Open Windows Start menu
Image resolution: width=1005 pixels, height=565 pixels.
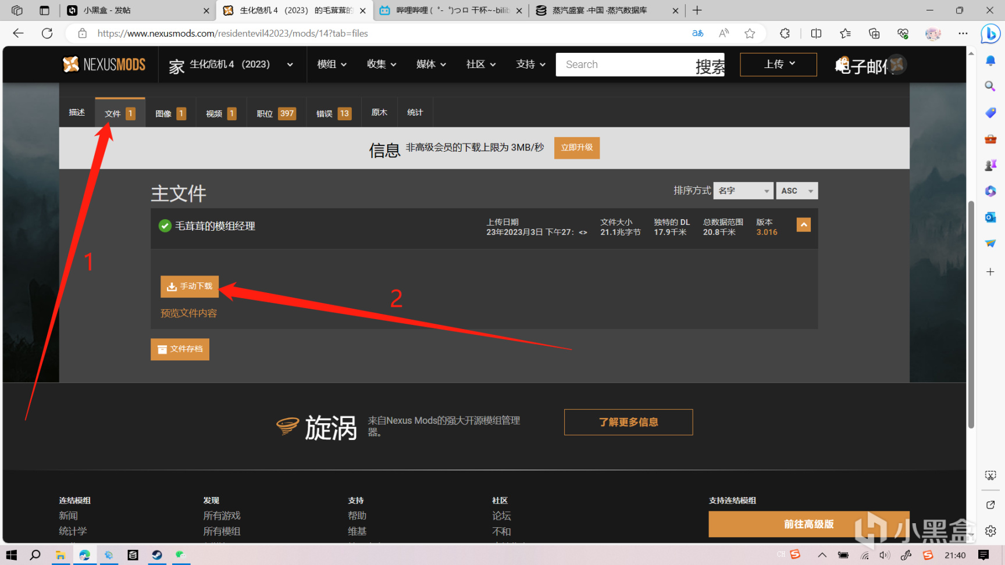(x=12, y=555)
